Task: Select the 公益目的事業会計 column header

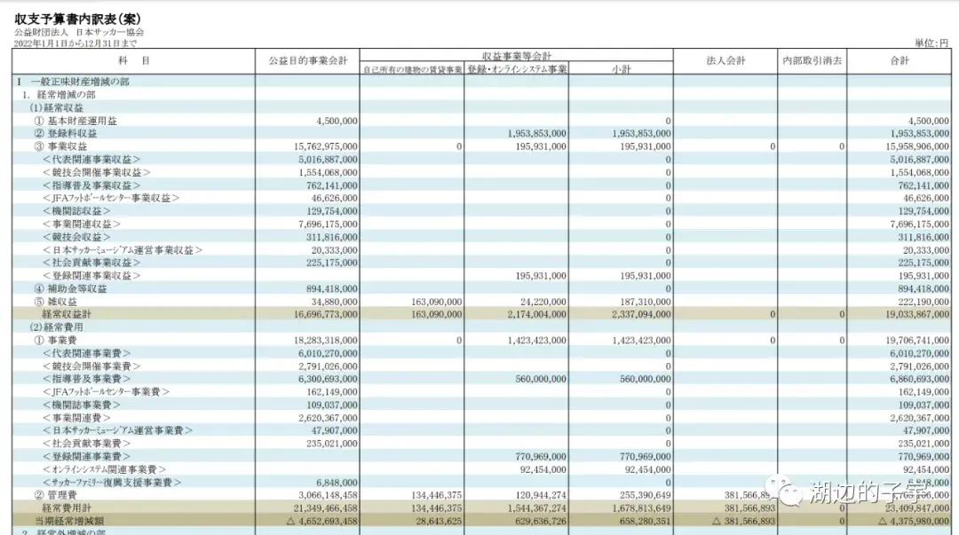Action: 307,60
